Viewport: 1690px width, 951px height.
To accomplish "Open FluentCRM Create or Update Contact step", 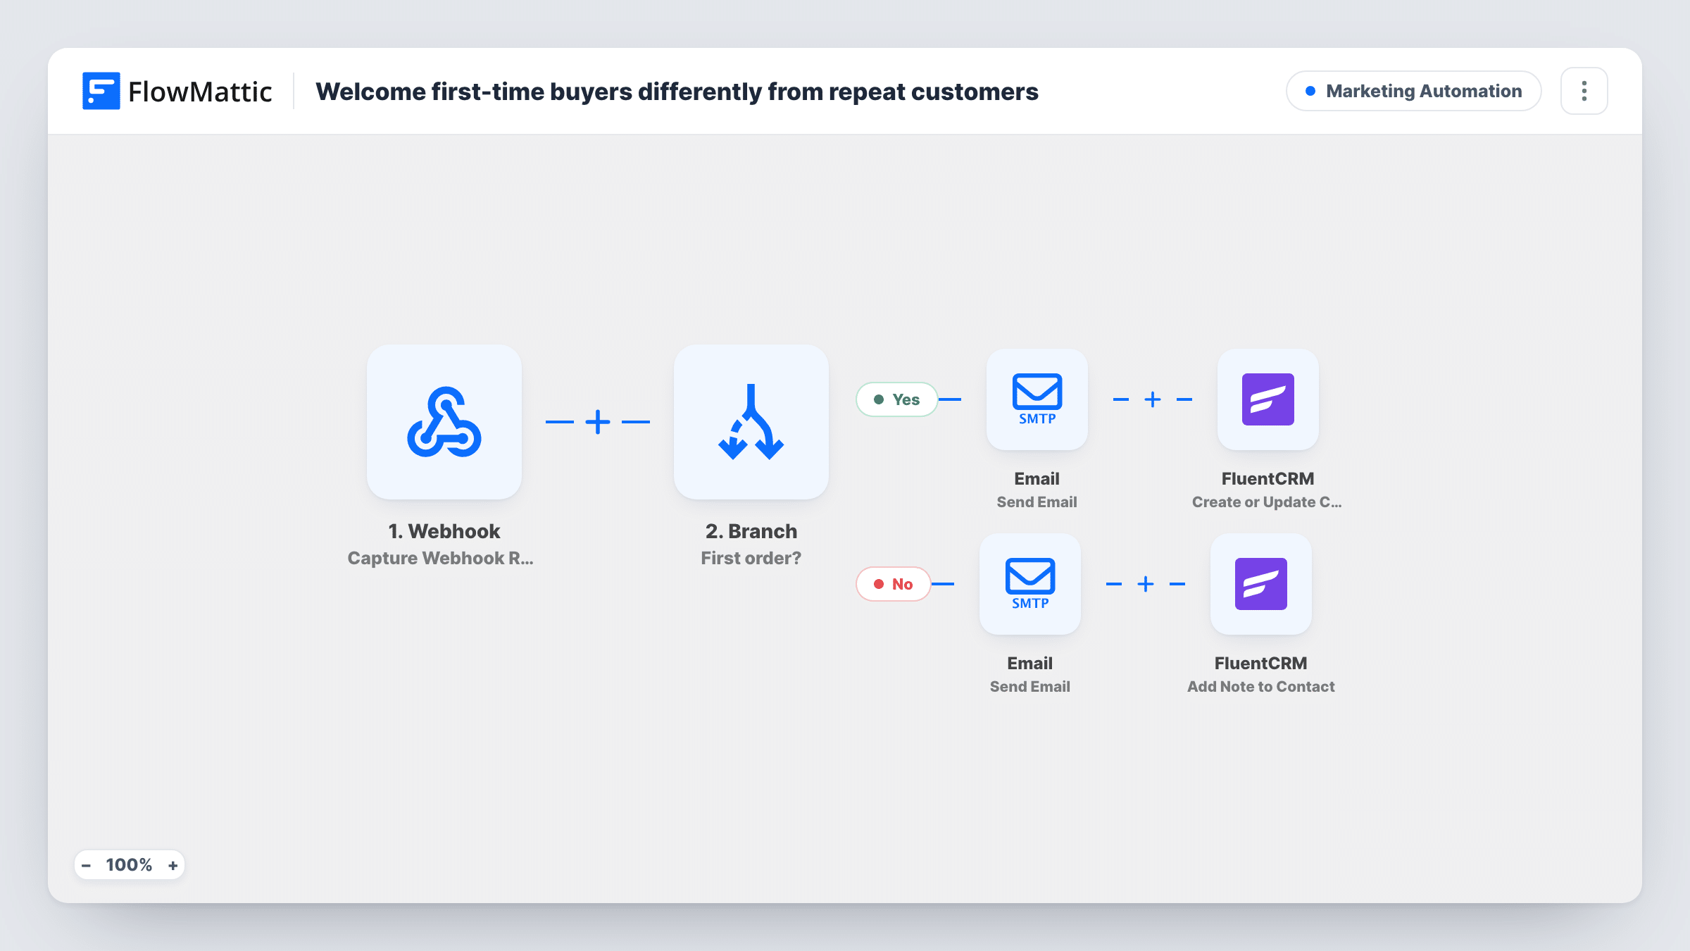I will [x=1268, y=399].
